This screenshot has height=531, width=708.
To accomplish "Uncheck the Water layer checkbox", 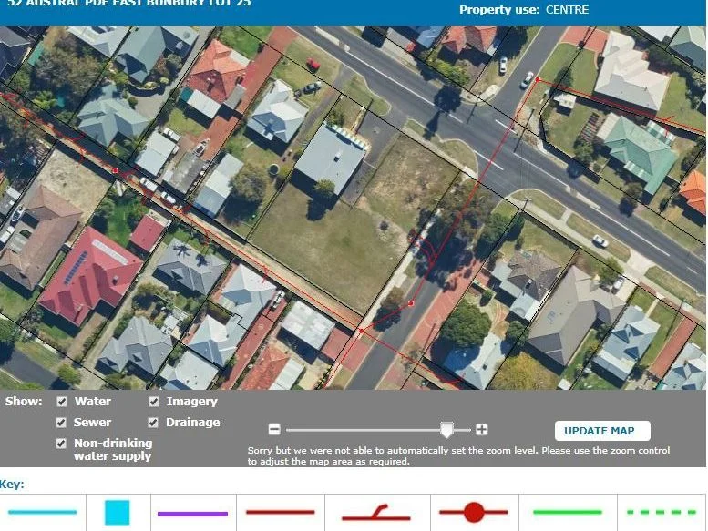I will coord(62,402).
